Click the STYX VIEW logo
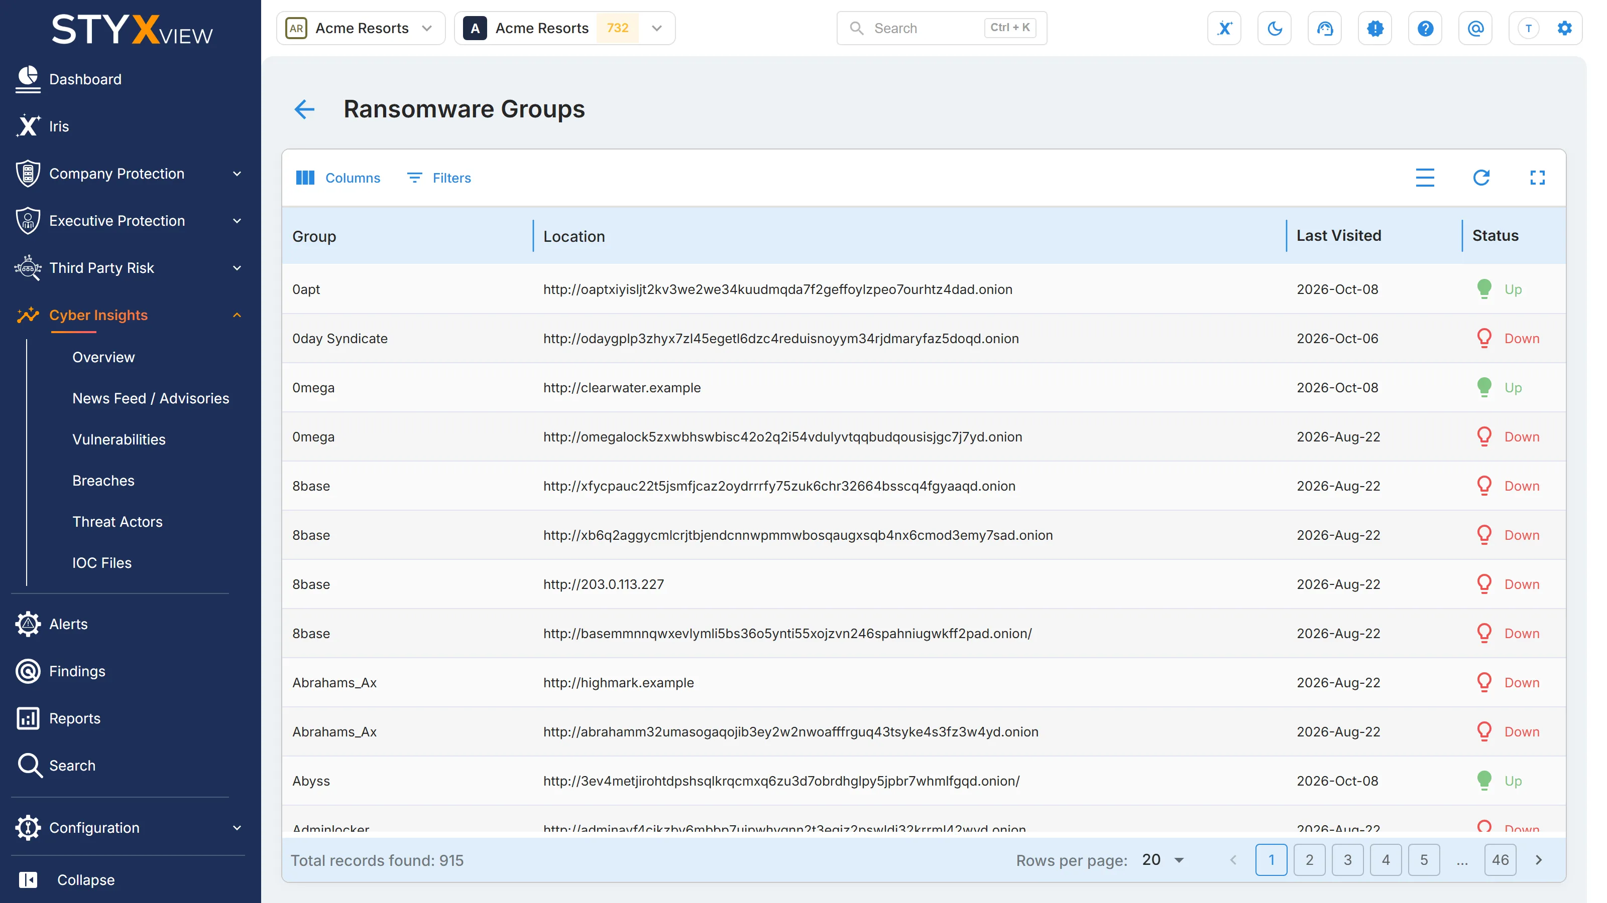Screen dimensions: 1607x903 (x=132, y=29)
